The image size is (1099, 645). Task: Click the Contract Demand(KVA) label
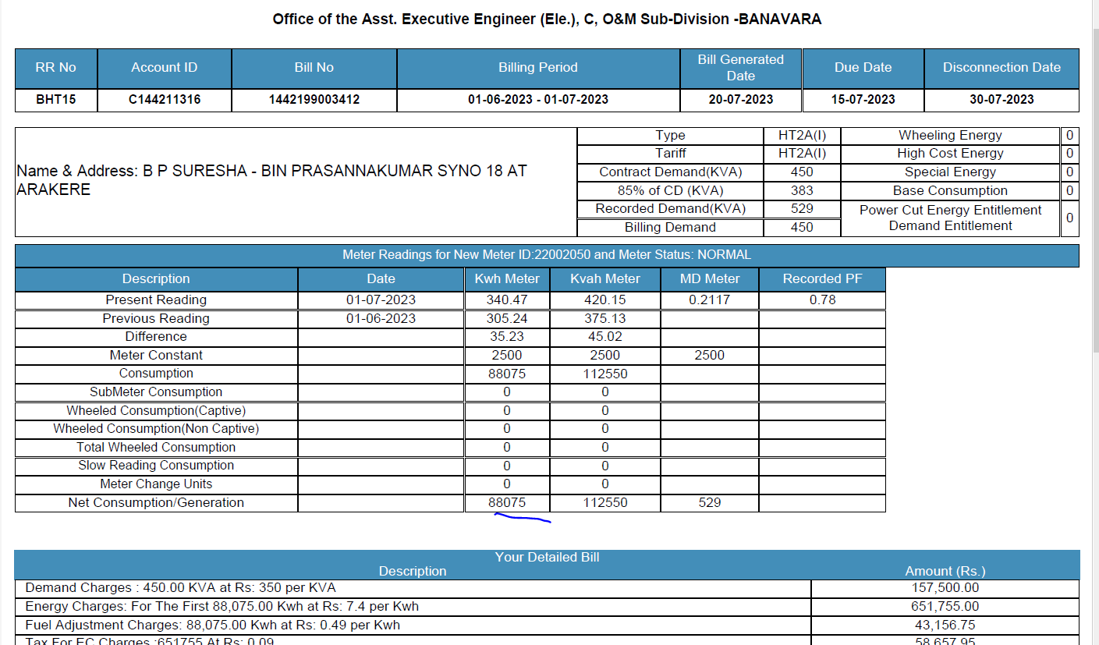(x=670, y=172)
